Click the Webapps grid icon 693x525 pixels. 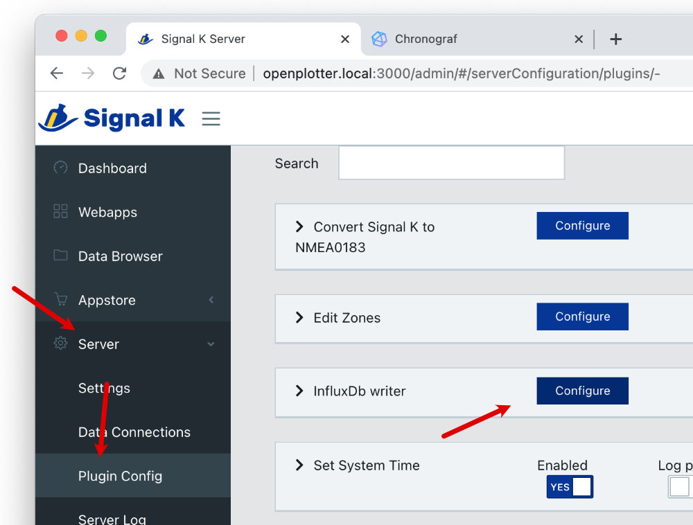tap(61, 212)
